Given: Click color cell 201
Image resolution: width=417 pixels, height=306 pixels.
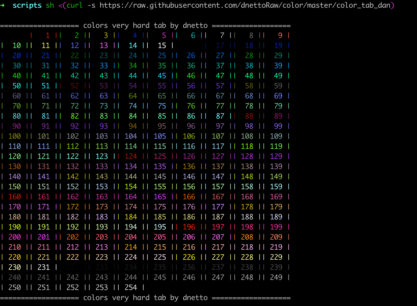Looking at the screenshot, I should (x=44, y=237).
